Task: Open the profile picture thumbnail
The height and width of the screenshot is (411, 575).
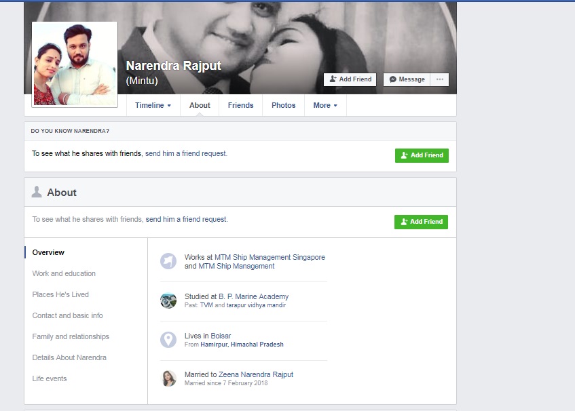Action: tap(75, 64)
